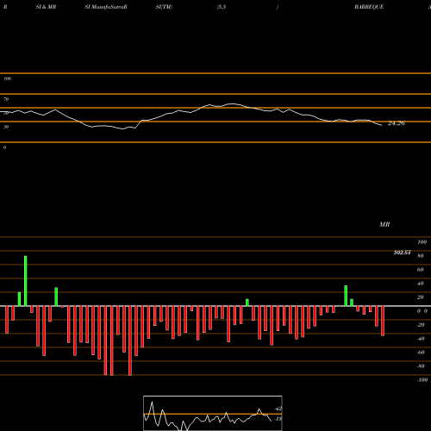The image size is (431, 431).
Task: Click the last red MR bar on the right
Action: point(383,321)
